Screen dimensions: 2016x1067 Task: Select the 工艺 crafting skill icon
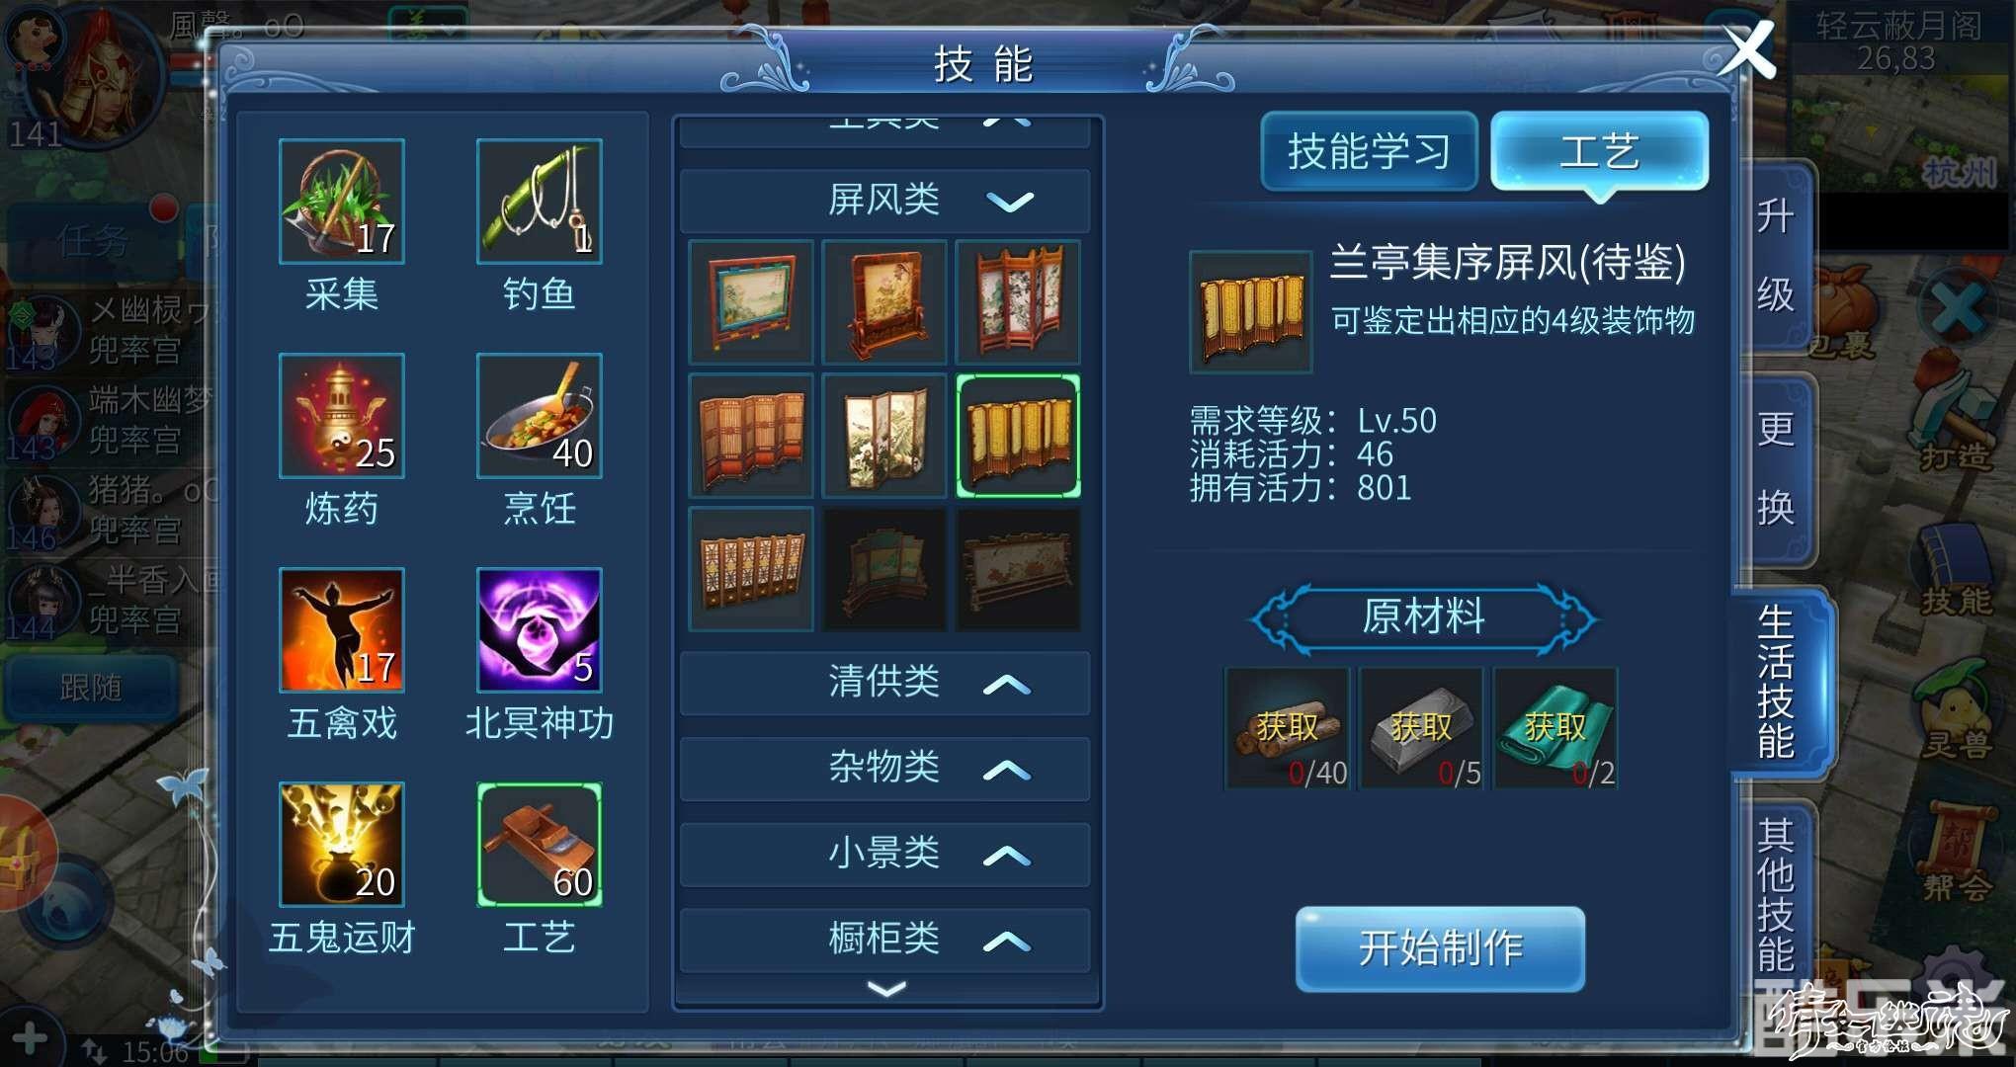[540, 845]
